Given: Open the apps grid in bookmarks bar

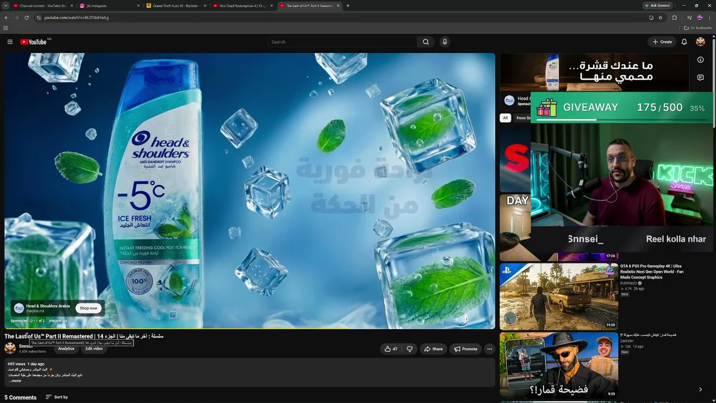Looking at the screenshot, I should [x=6, y=28].
